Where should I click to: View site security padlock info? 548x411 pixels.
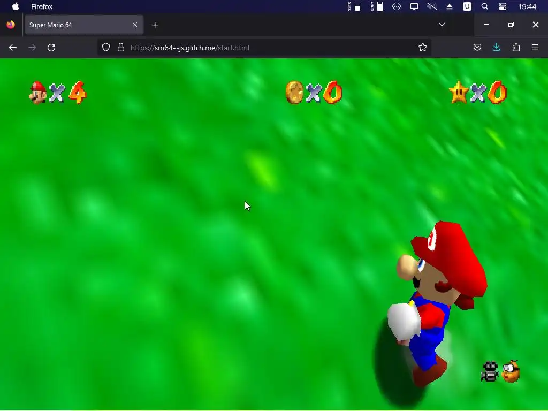click(121, 48)
